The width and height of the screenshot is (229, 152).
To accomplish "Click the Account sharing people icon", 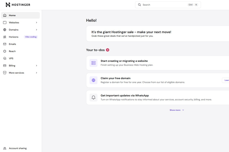I will (x=5, y=148).
